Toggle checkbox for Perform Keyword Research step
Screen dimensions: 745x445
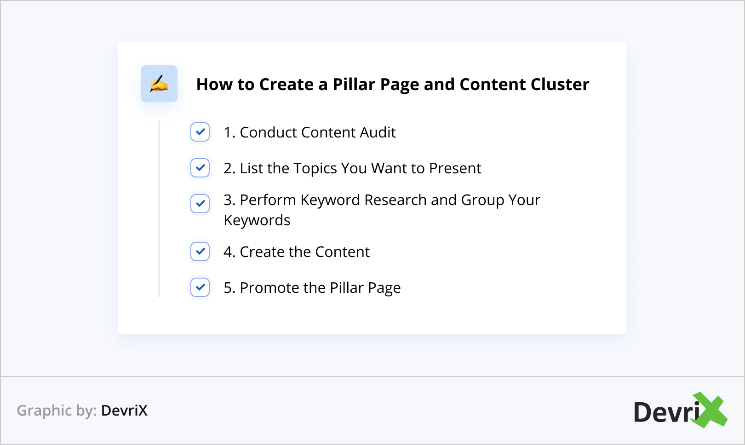tap(200, 204)
